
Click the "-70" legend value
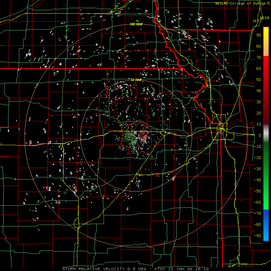click(x=257, y=213)
